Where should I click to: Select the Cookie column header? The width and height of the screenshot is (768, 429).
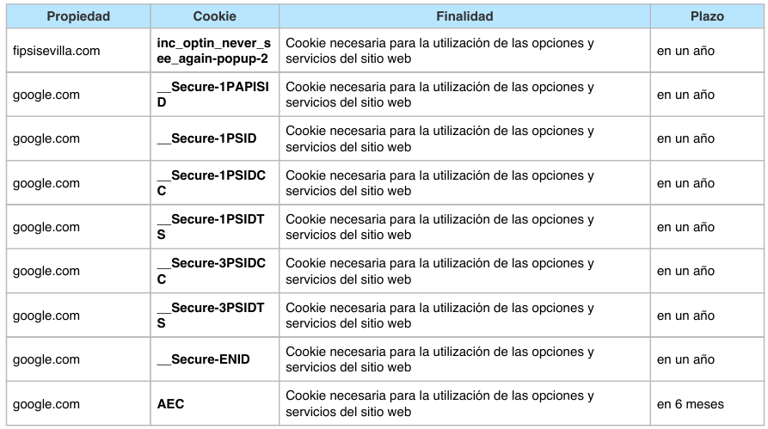(x=214, y=16)
